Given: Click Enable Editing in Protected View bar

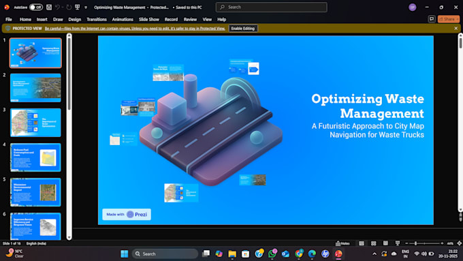Looking at the screenshot, I should coord(242,29).
